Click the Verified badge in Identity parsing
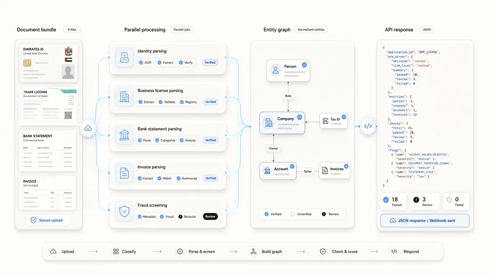 (210, 62)
